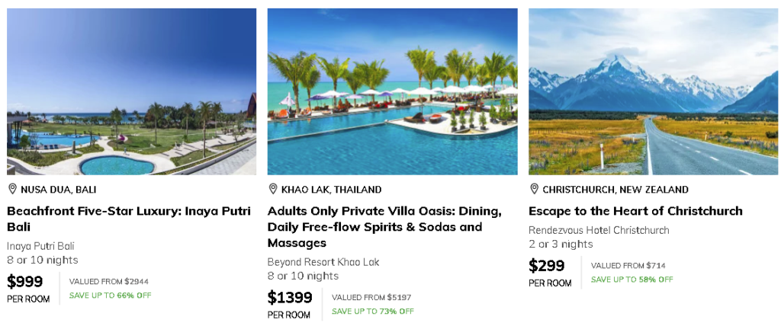Select the Khao Lak, Thailand location label
The width and height of the screenshot is (781, 323).
point(331,190)
